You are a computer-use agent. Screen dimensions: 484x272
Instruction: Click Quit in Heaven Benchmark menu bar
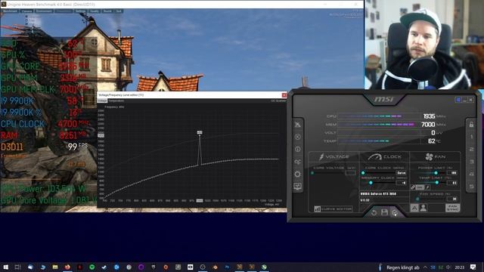pos(119,11)
